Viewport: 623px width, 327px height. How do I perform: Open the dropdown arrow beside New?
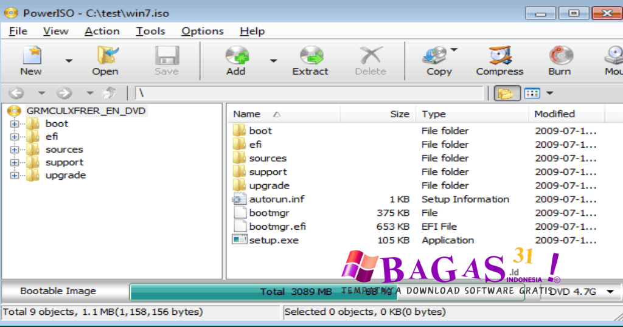69,61
